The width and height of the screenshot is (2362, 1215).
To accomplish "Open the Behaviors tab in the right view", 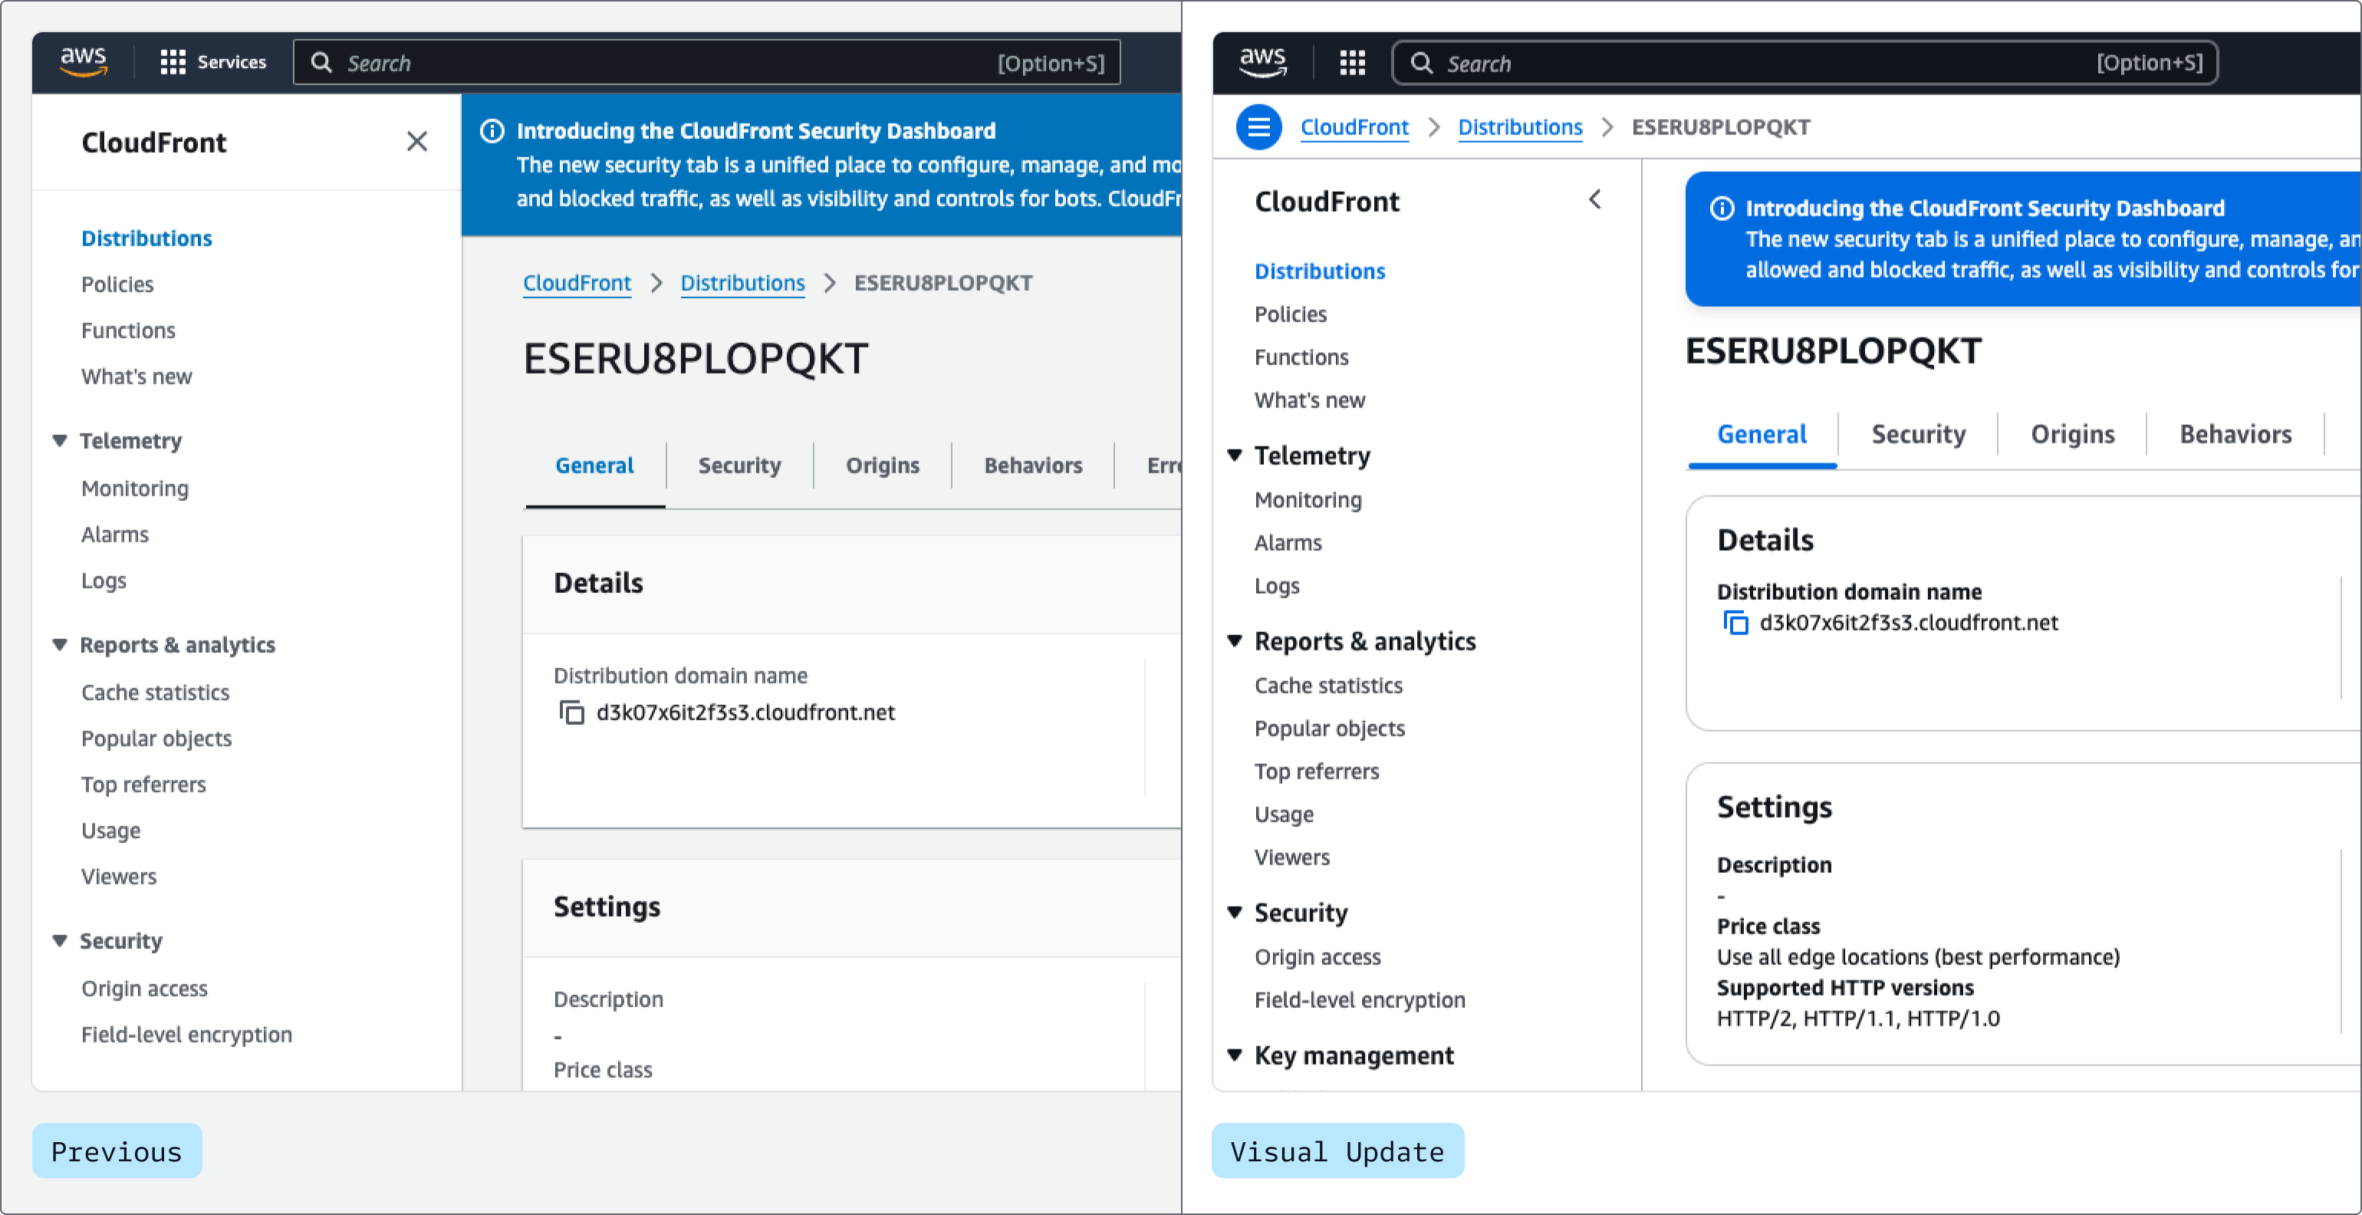I will click(2235, 433).
